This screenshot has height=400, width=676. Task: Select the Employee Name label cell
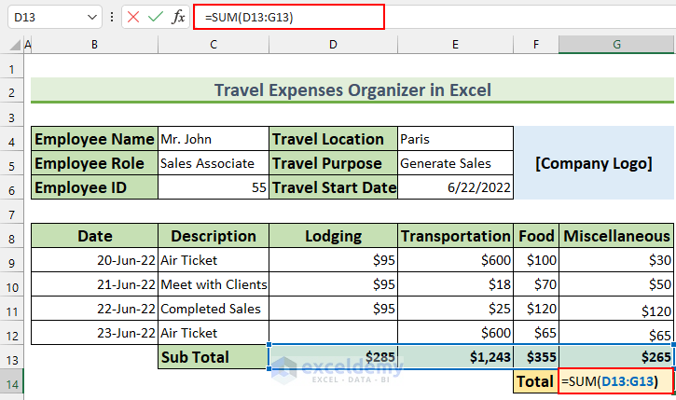coord(94,139)
